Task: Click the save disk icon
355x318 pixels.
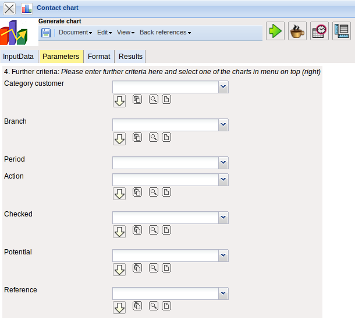Action: 46,33
